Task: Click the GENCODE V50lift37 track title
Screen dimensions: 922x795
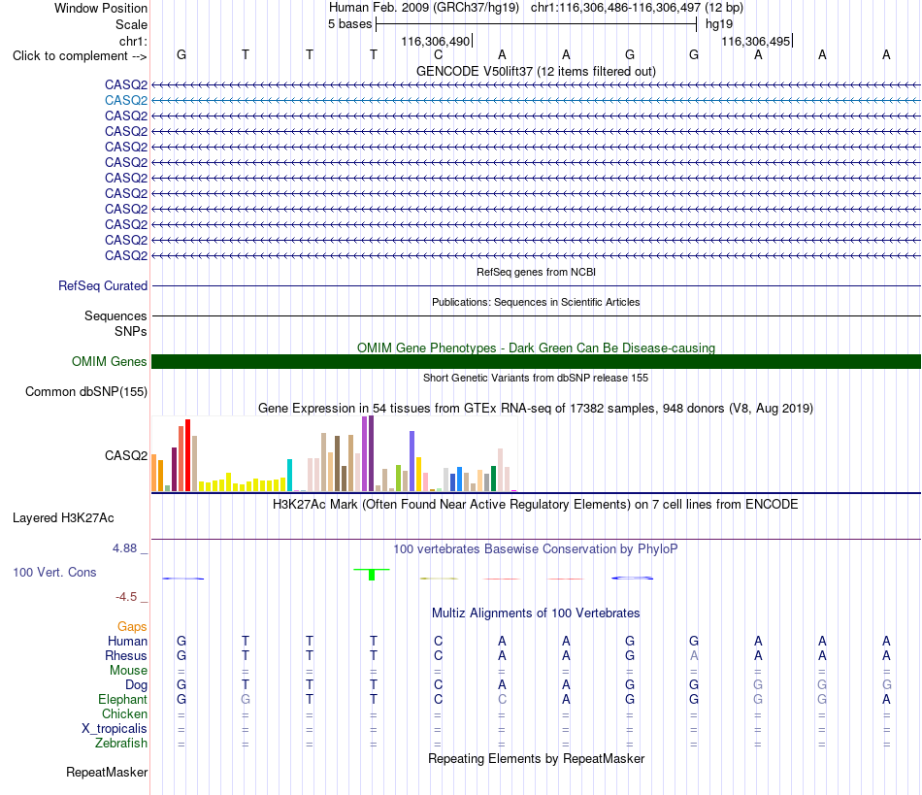Action: 536,71
